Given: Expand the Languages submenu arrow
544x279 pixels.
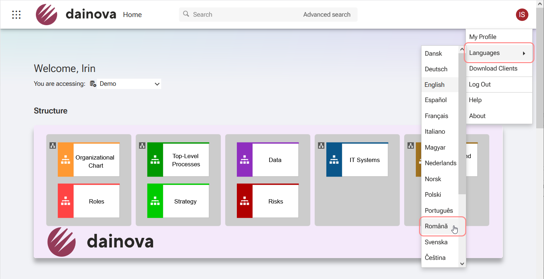Looking at the screenshot, I should pyautogui.click(x=524, y=53).
